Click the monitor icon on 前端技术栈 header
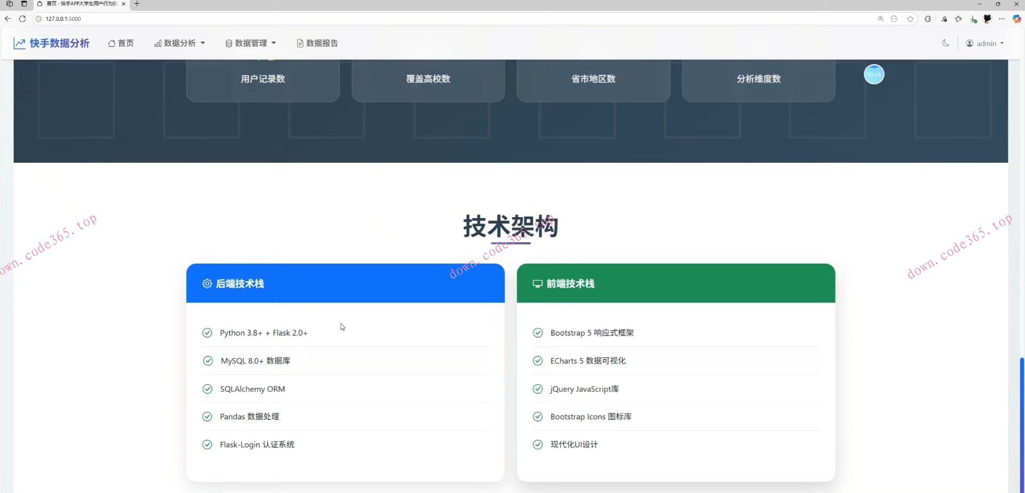The image size is (1025, 493). [x=538, y=283]
